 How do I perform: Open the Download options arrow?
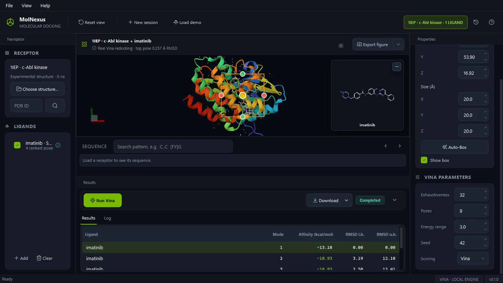[346, 200]
